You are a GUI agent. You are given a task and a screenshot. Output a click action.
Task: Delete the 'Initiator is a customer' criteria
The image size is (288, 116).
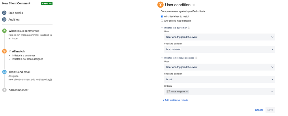pyautogui.click(x=189, y=28)
